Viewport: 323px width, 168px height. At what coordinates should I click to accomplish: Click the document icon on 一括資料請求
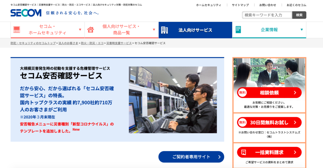coord(244,152)
